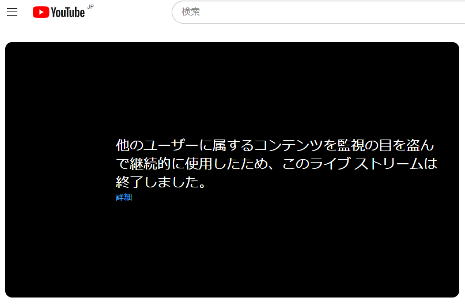Open the hamburger guide menu
This screenshot has height=305, width=465.
pos(12,12)
